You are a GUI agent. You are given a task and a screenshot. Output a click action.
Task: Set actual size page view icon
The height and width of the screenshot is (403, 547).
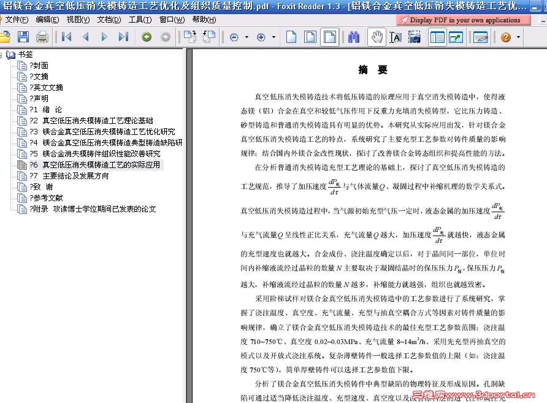pos(291,37)
